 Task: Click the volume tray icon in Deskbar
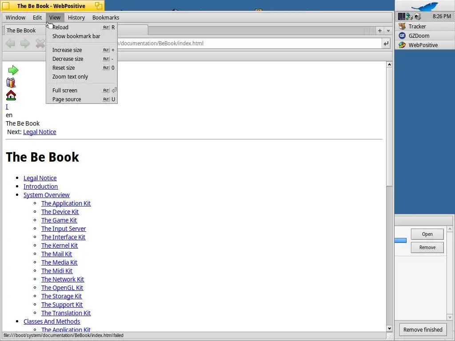pyautogui.click(x=417, y=16)
